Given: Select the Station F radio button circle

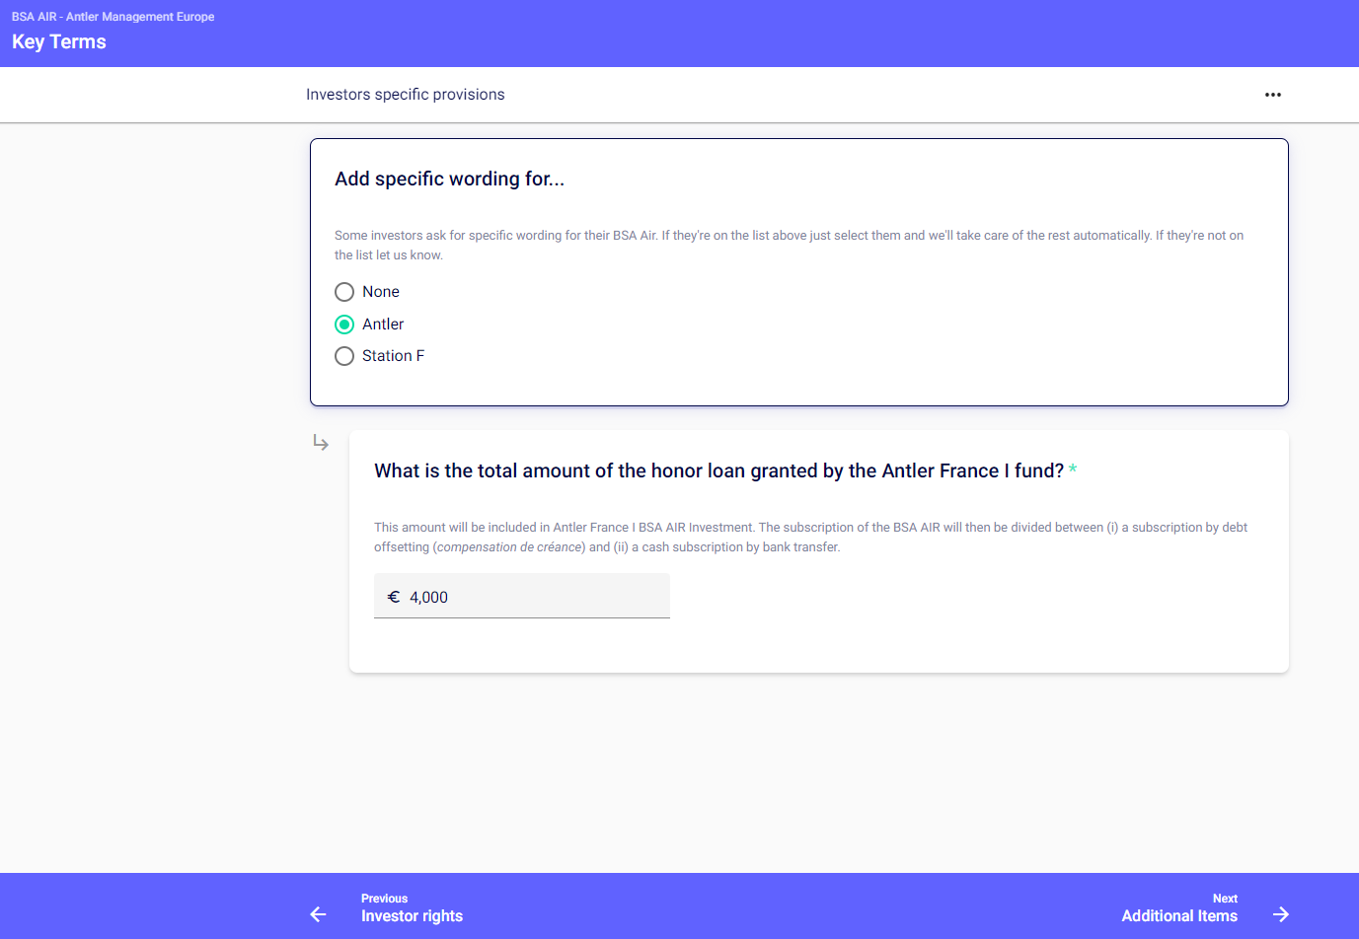Looking at the screenshot, I should tap(344, 356).
